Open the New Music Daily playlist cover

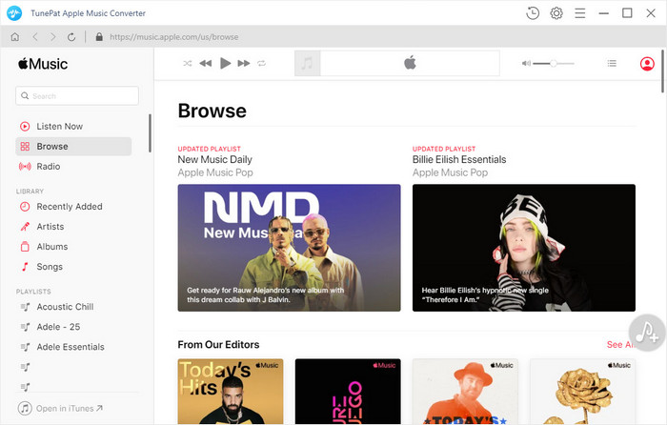pyautogui.click(x=289, y=248)
